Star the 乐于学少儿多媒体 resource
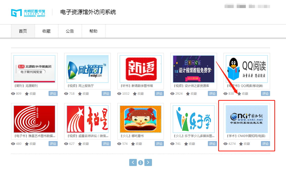 tap(186, 144)
